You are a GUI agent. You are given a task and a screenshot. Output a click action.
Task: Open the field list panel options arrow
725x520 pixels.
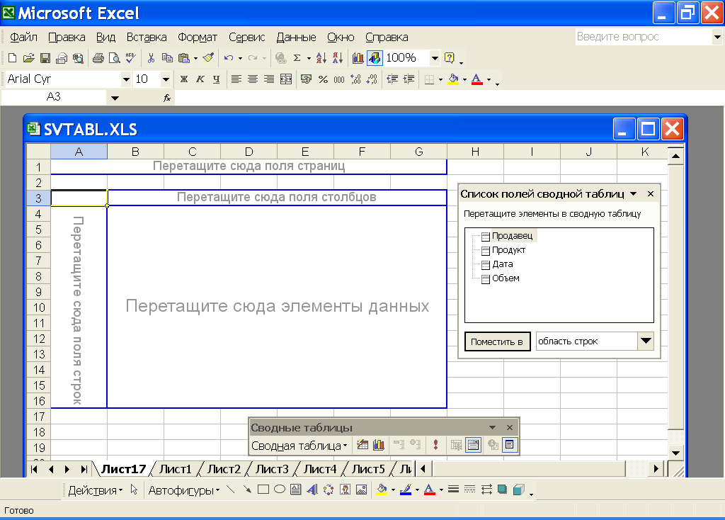[x=634, y=194]
